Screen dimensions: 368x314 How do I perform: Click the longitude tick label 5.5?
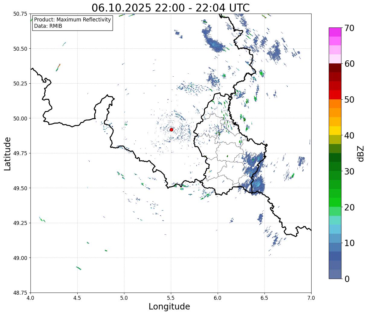coord(171,298)
